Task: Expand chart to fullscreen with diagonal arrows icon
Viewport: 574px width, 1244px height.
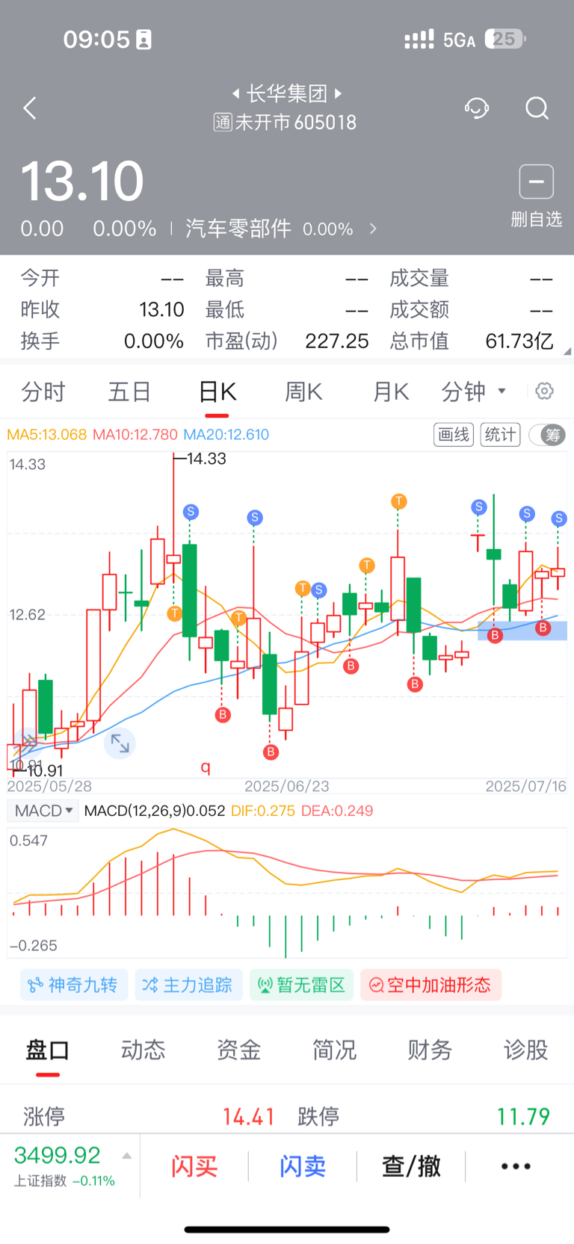Action: coord(120,743)
